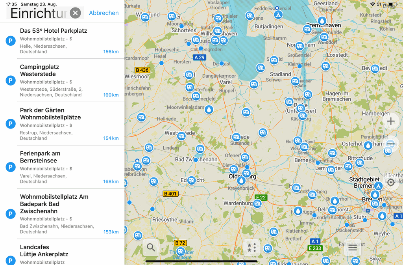Select the camper marker on Rastede
Screen dimensions: 403x265
(237, 137)
